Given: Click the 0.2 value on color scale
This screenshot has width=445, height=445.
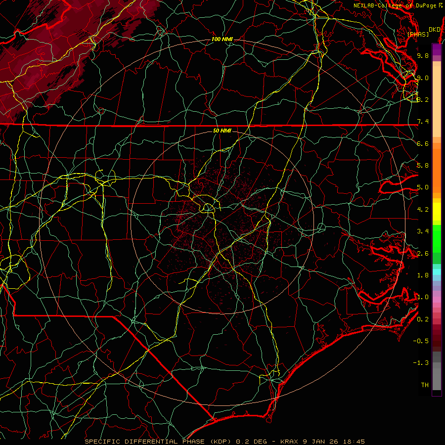Looking at the screenshot, I should (423, 319).
